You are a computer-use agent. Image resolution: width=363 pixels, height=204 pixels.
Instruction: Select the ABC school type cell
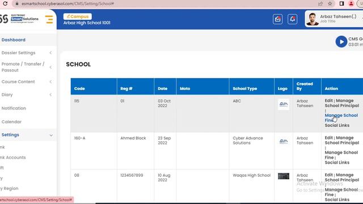(x=237, y=101)
